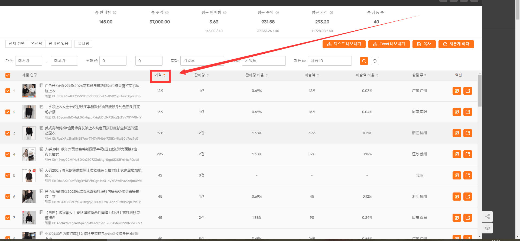The height and width of the screenshot is (241, 520).
Task: Click the share icon on right edge
Action: (x=487, y=216)
